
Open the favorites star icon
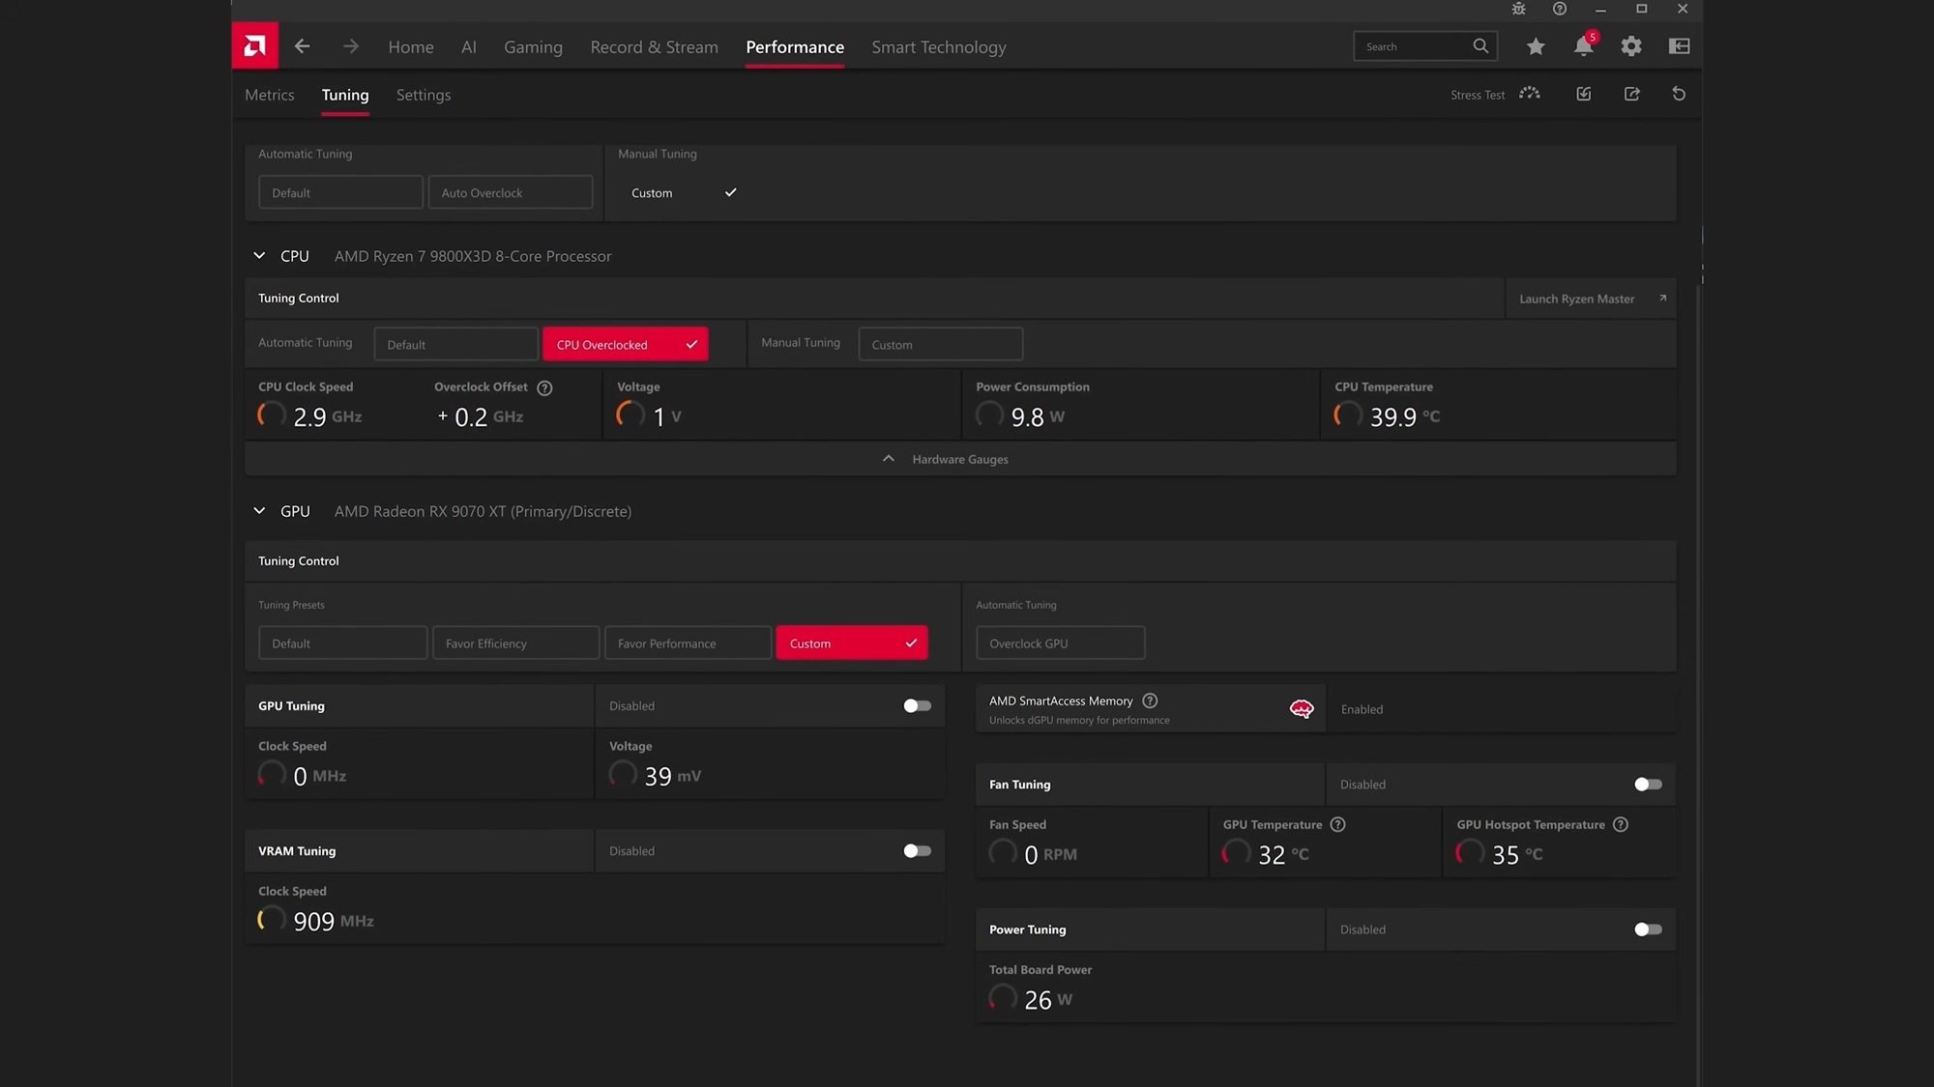point(1536,46)
